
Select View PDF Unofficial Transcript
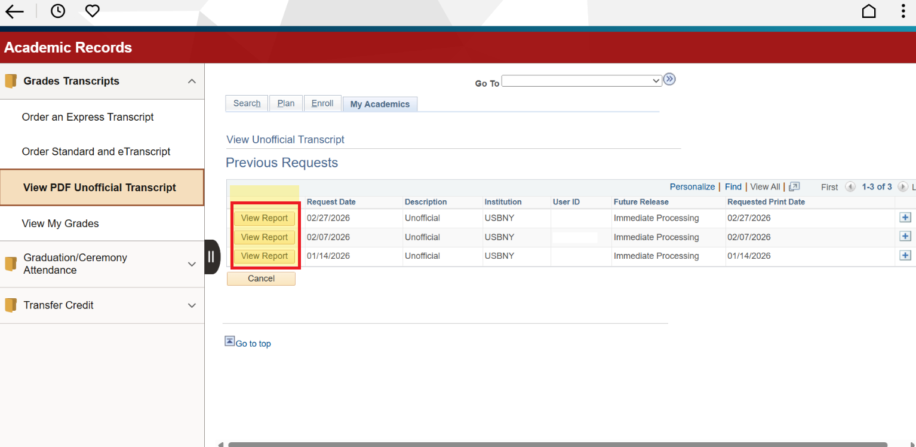102,188
